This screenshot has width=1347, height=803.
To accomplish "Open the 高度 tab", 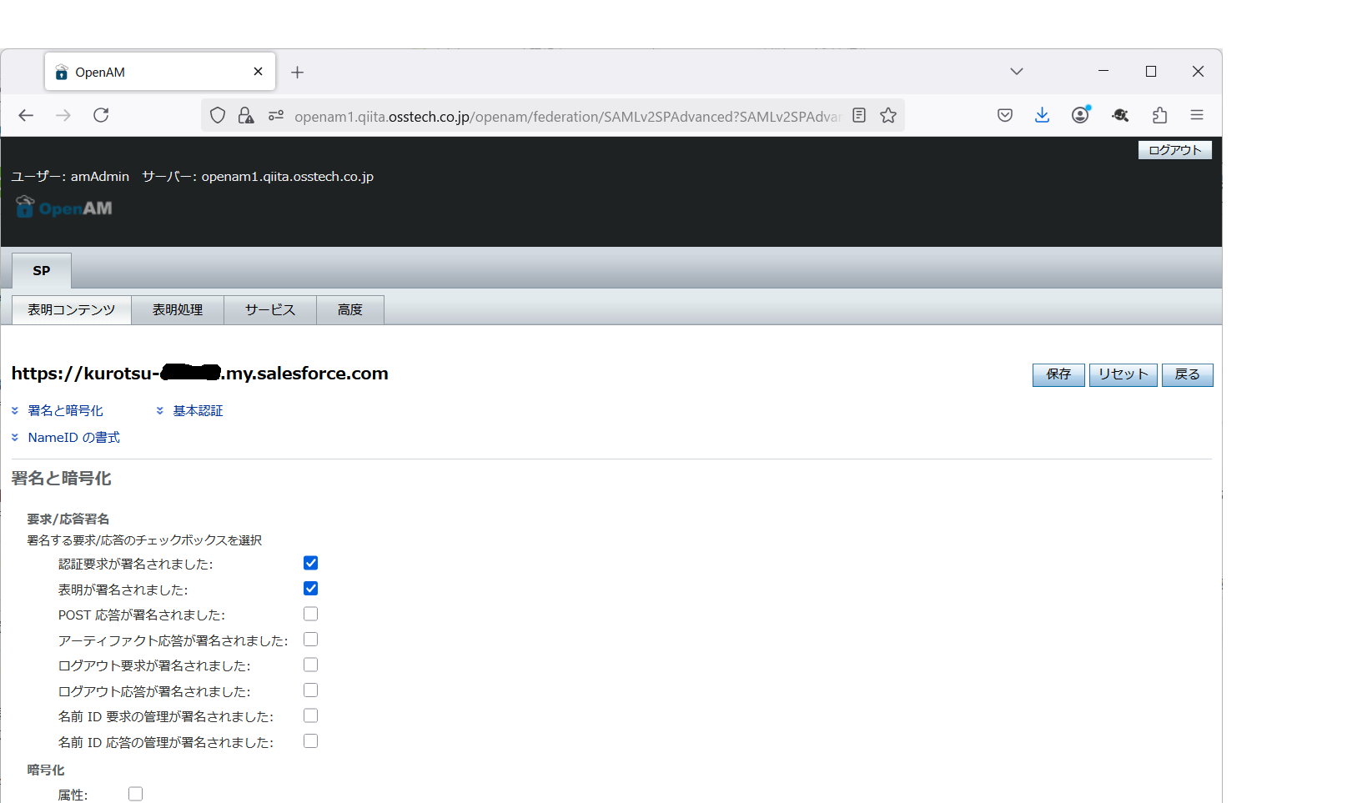I will 349,309.
